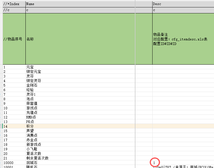Image resolution: width=214 pixels, height=168 pixels.
Task: Click index cell 10000
Action: point(8,163)
